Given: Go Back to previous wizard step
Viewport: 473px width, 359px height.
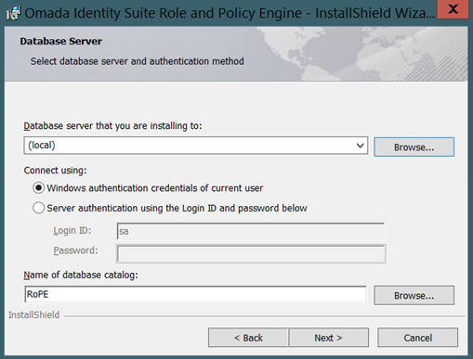Looking at the screenshot, I should (x=248, y=338).
